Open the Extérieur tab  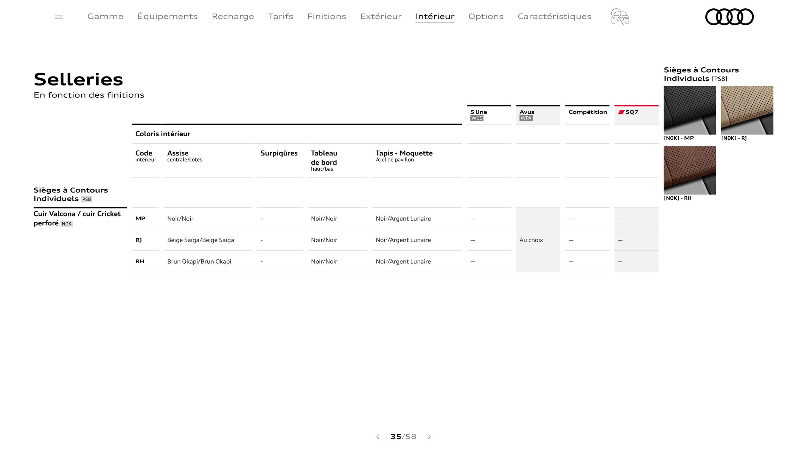(x=381, y=16)
